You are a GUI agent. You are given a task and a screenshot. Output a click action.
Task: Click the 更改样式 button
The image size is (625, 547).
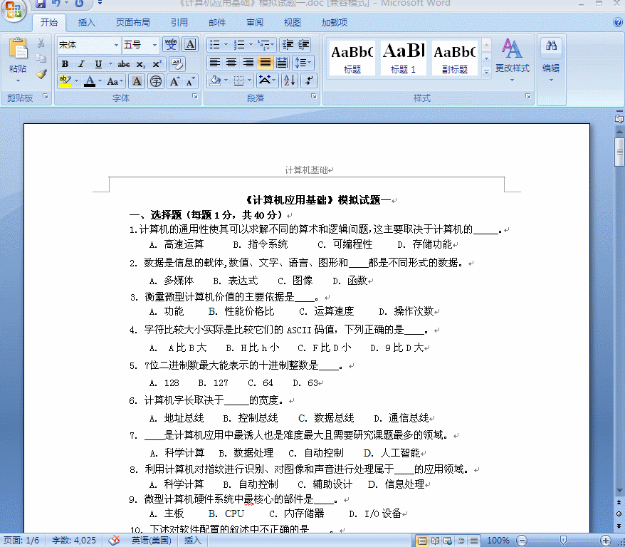tap(513, 60)
